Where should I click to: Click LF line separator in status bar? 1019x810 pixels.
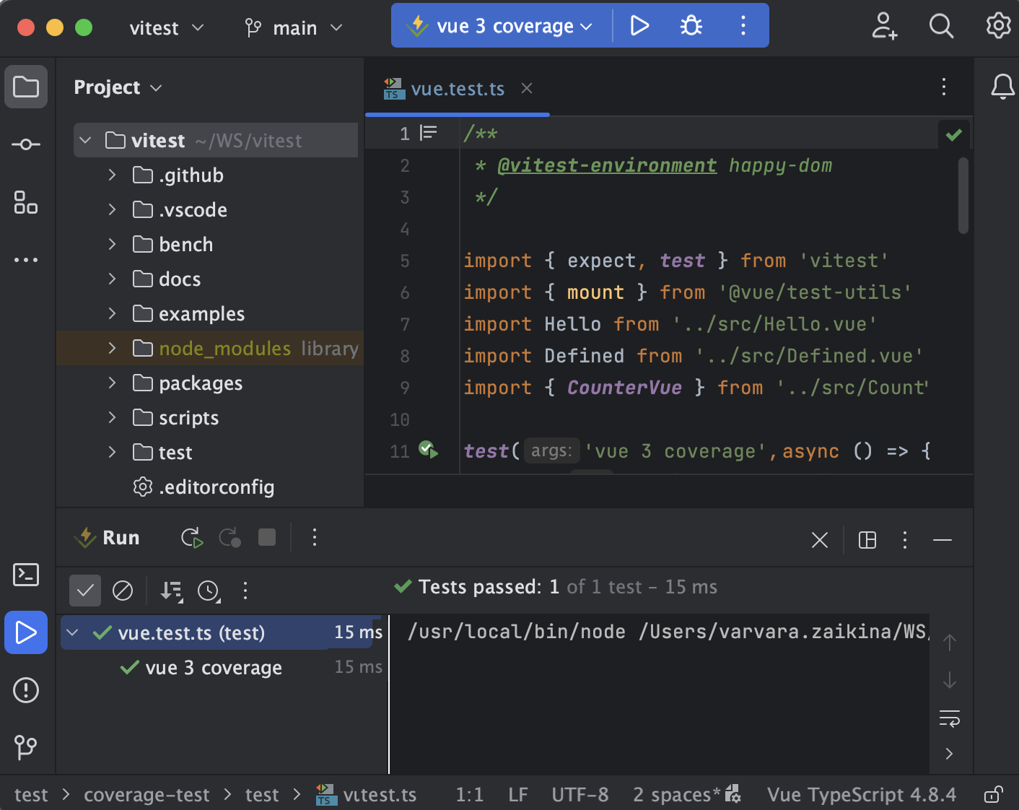[x=518, y=795]
